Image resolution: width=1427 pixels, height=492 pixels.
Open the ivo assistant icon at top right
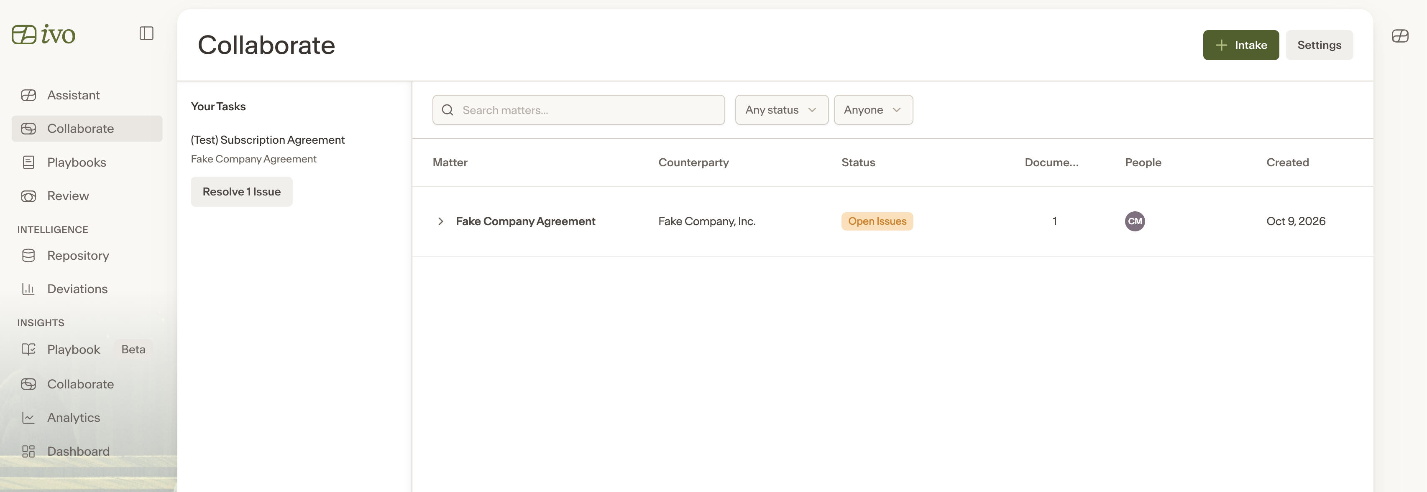(x=1400, y=36)
